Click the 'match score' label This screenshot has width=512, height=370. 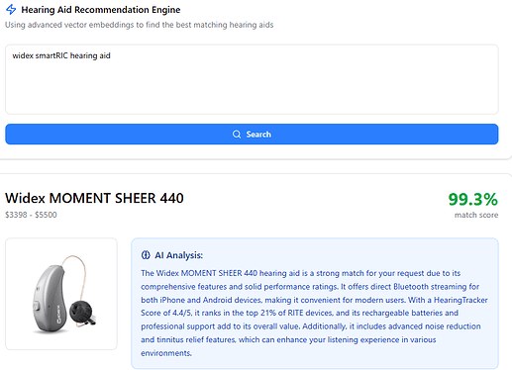click(x=476, y=215)
